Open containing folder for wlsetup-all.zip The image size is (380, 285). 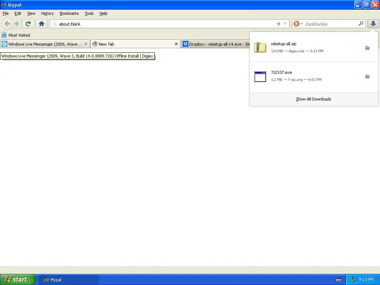[367, 48]
